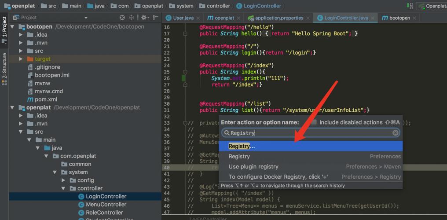Click the locate/scroll-from-source target icon
This screenshot has width=447, height=220.
click(122, 18)
